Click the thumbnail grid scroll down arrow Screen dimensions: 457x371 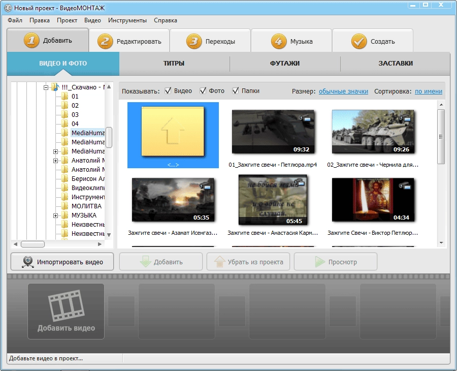pos(441,242)
